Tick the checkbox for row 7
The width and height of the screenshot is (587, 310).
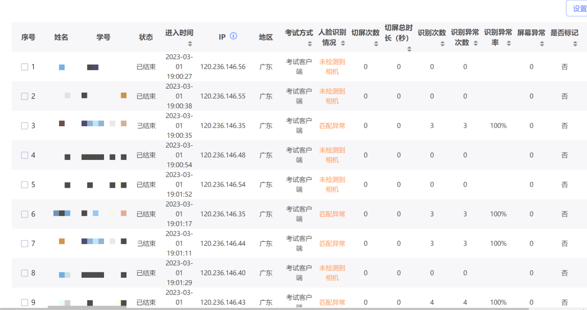pyautogui.click(x=25, y=243)
